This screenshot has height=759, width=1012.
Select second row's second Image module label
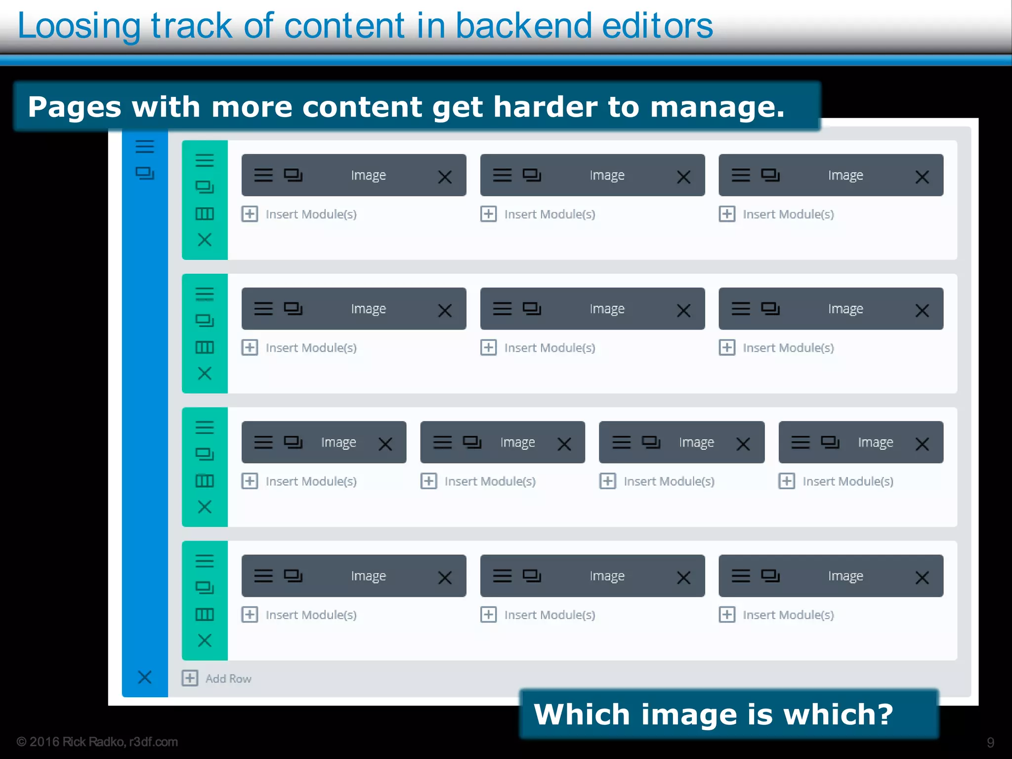point(607,309)
